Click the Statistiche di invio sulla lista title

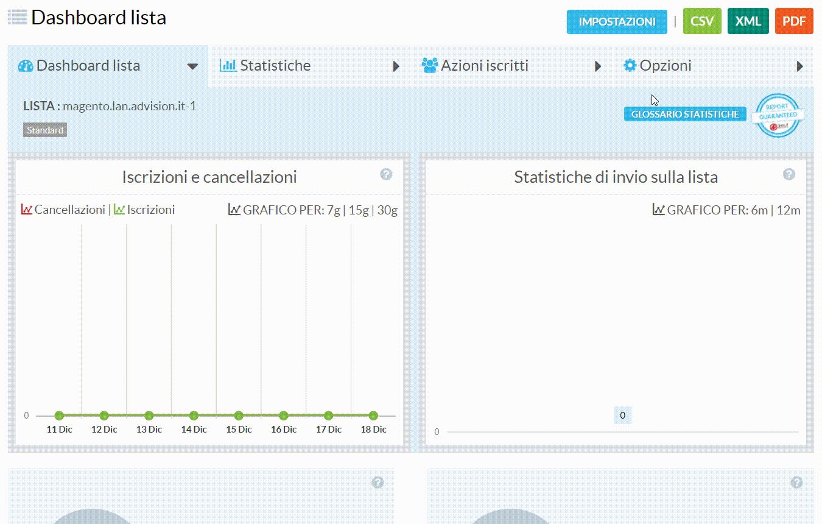(616, 177)
